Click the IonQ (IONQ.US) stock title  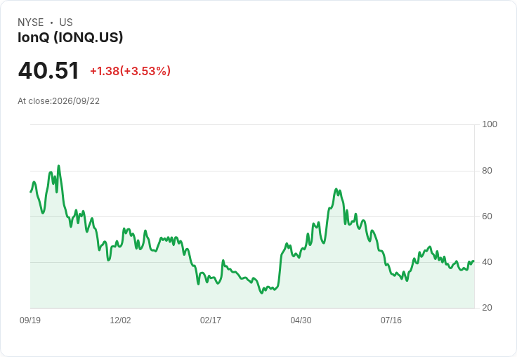pos(70,37)
